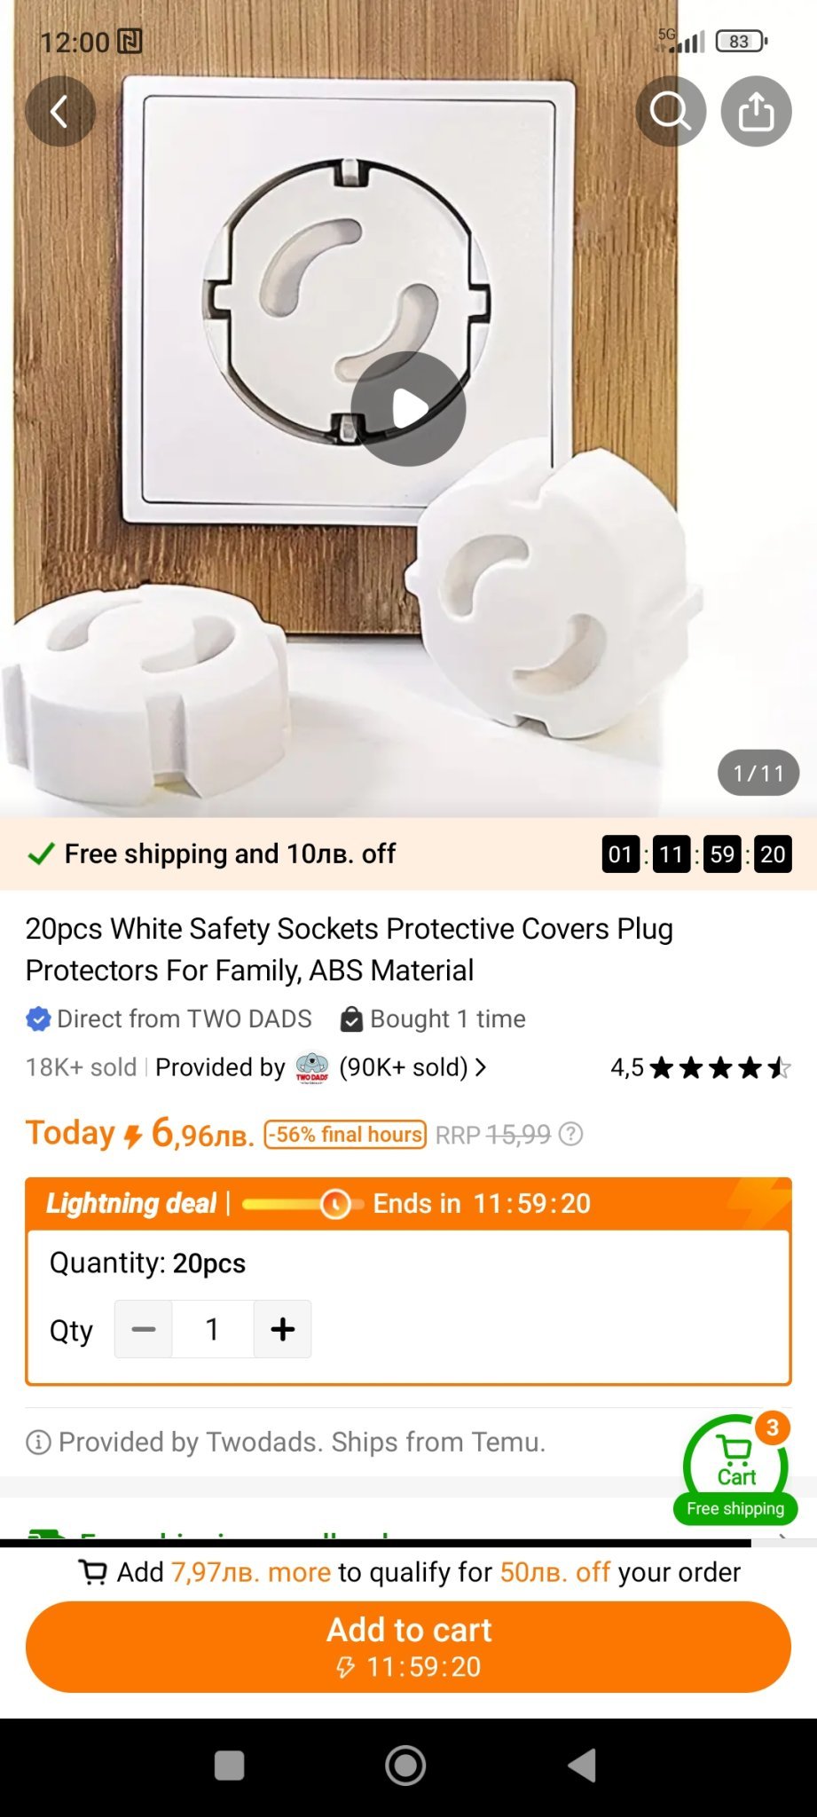Tap the Add to cart button
The width and height of the screenshot is (817, 1817).
pos(408,1647)
